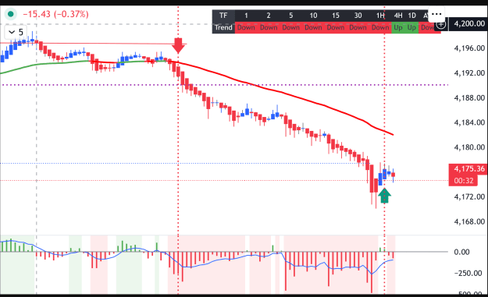Click the green Up cell under 4H
This screenshot has height=297, width=488.
pyautogui.click(x=398, y=27)
